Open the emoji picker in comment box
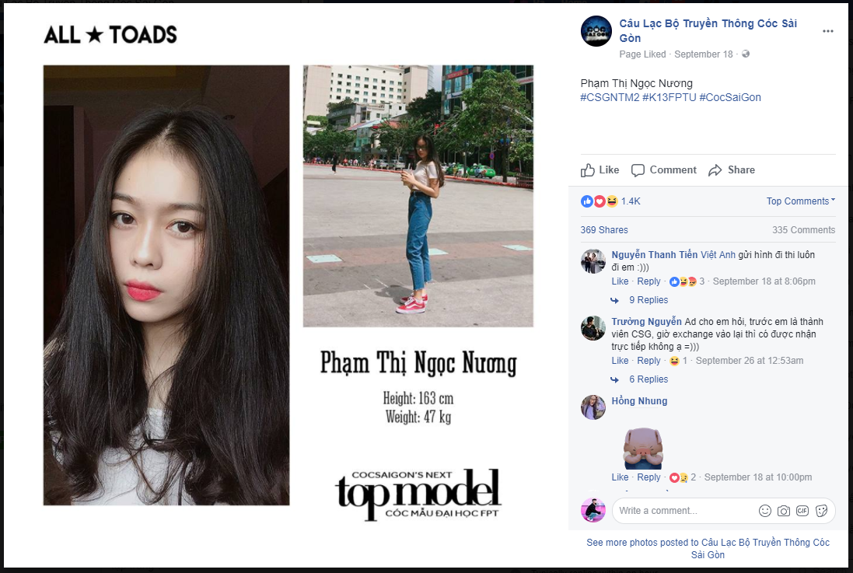The image size is (853, 573). (x=765, y=511)
